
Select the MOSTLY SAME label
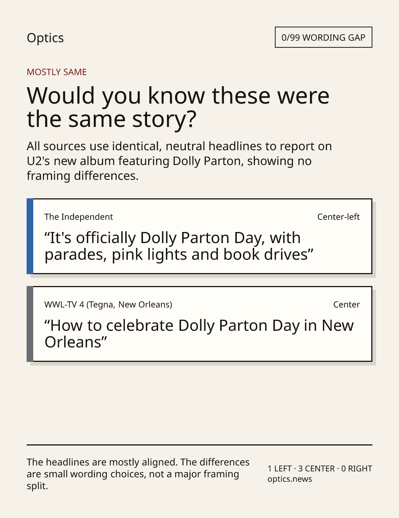pyautogui.click(x=57, y=72)
